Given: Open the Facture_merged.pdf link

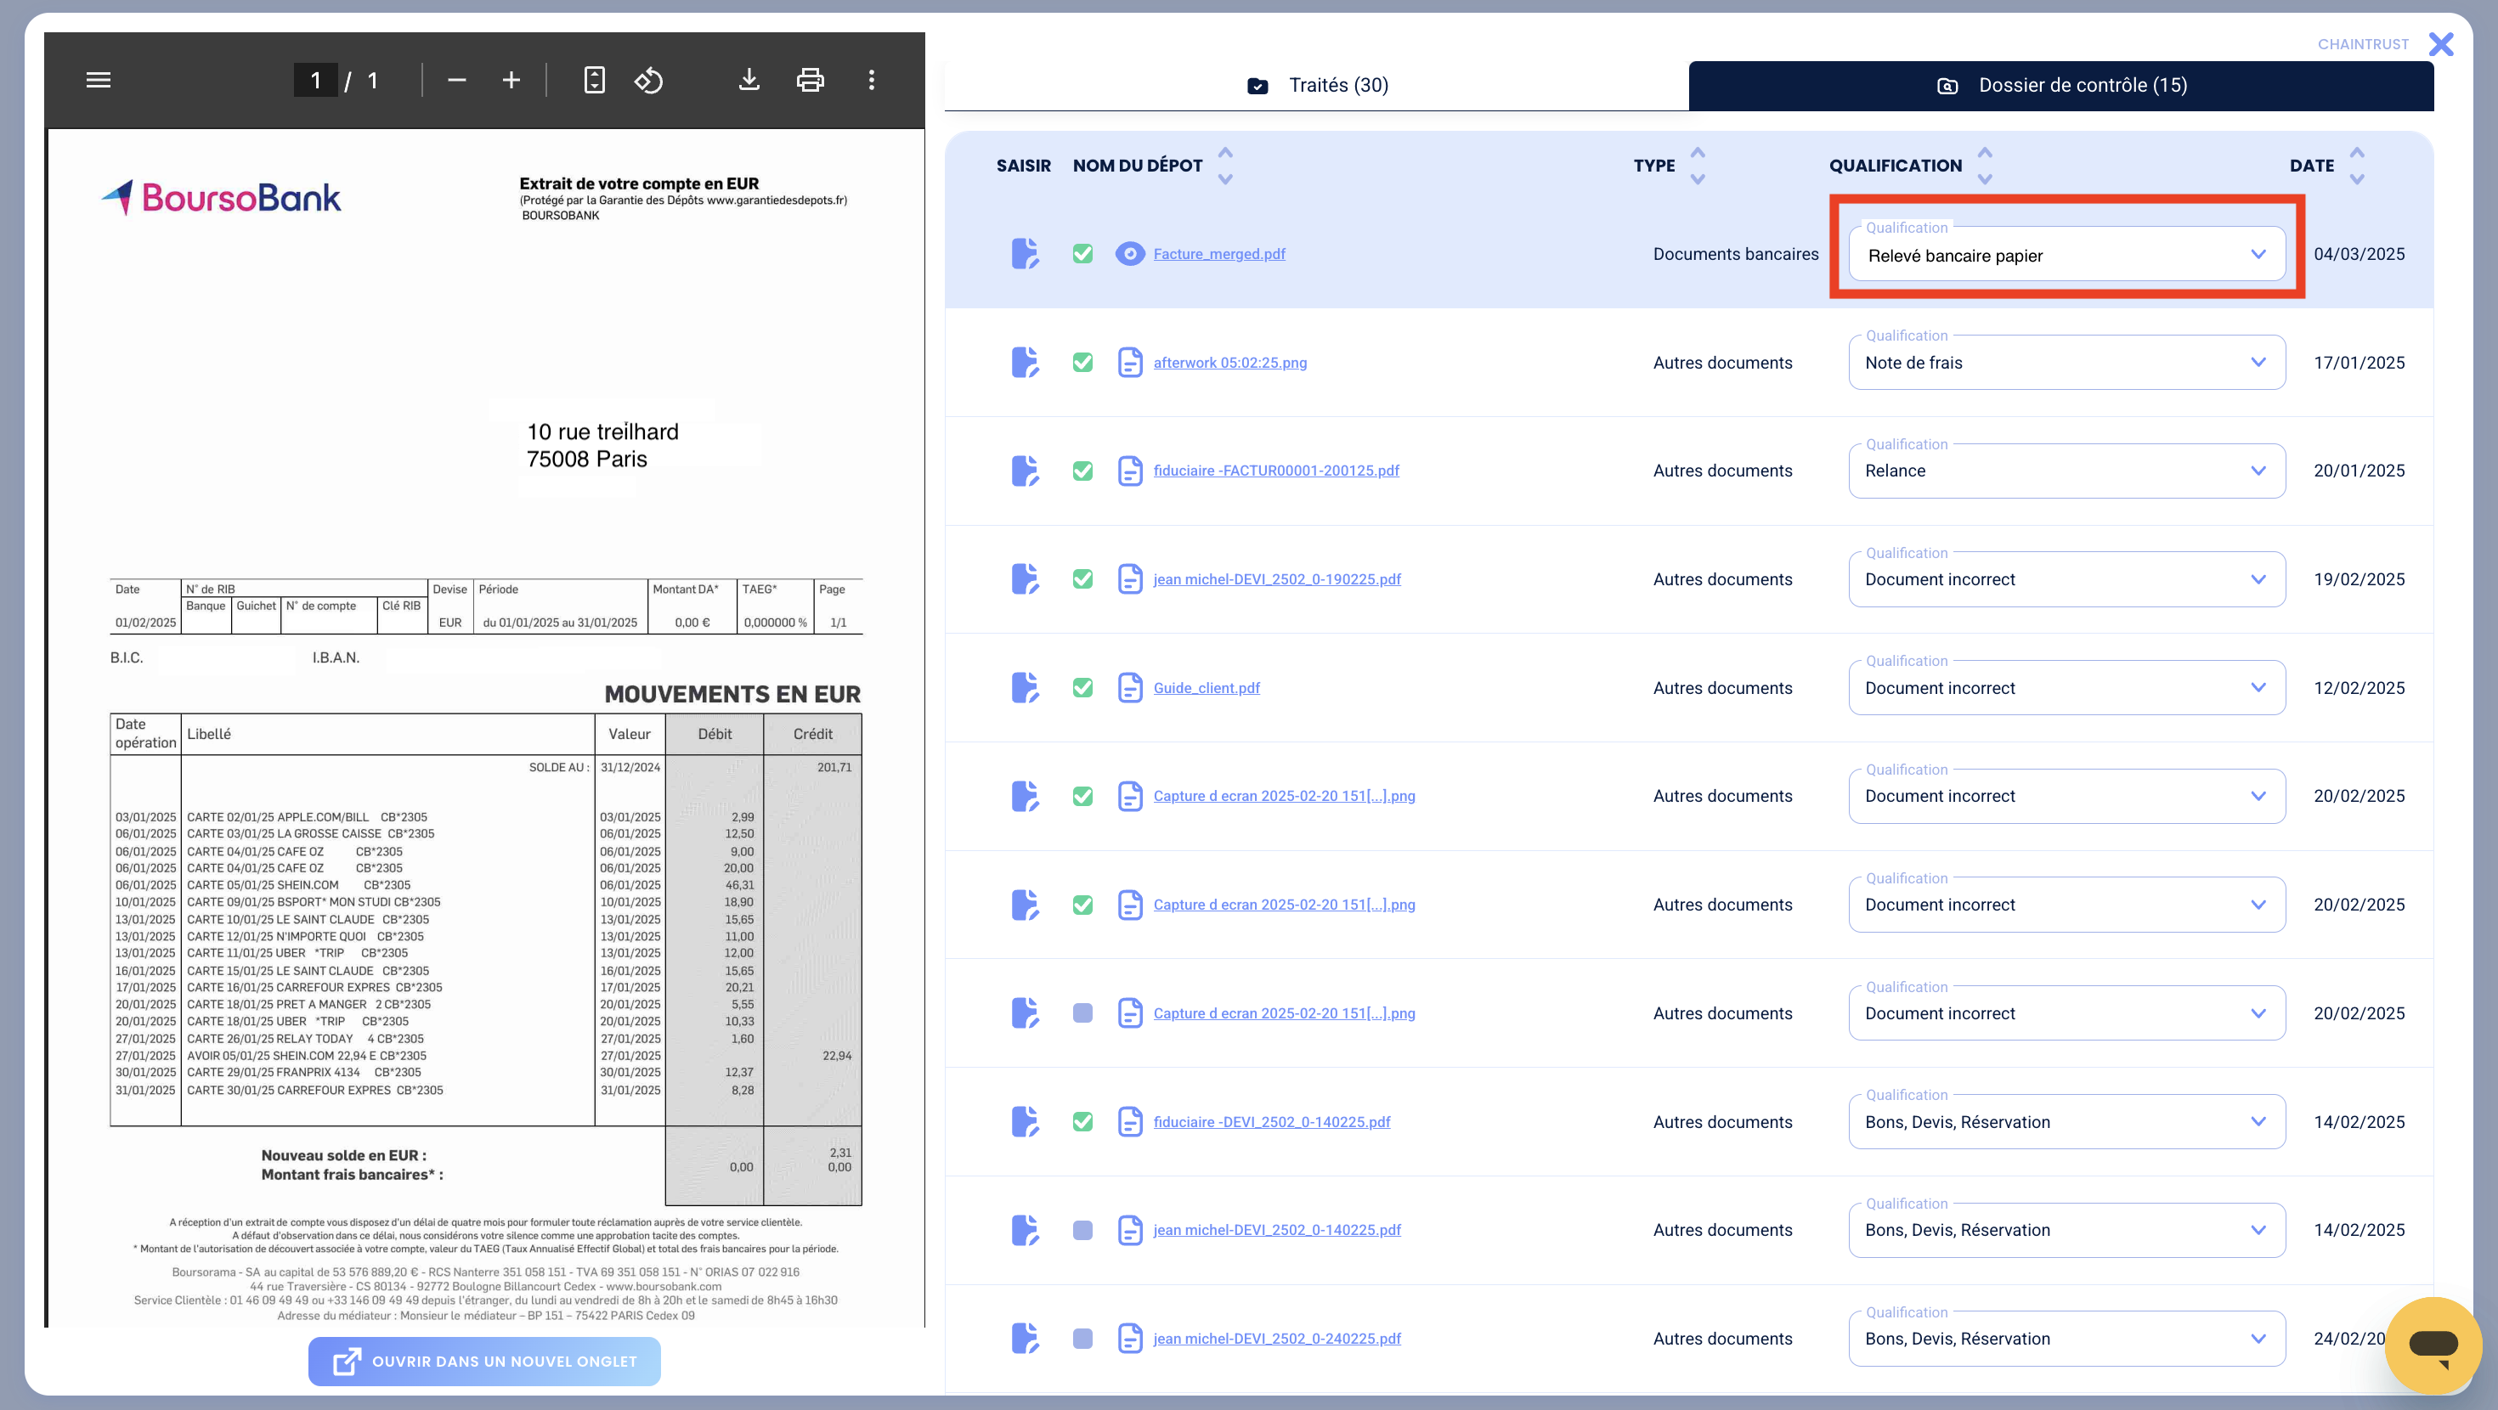Looking at the screenshot, I should point(1219,254).
